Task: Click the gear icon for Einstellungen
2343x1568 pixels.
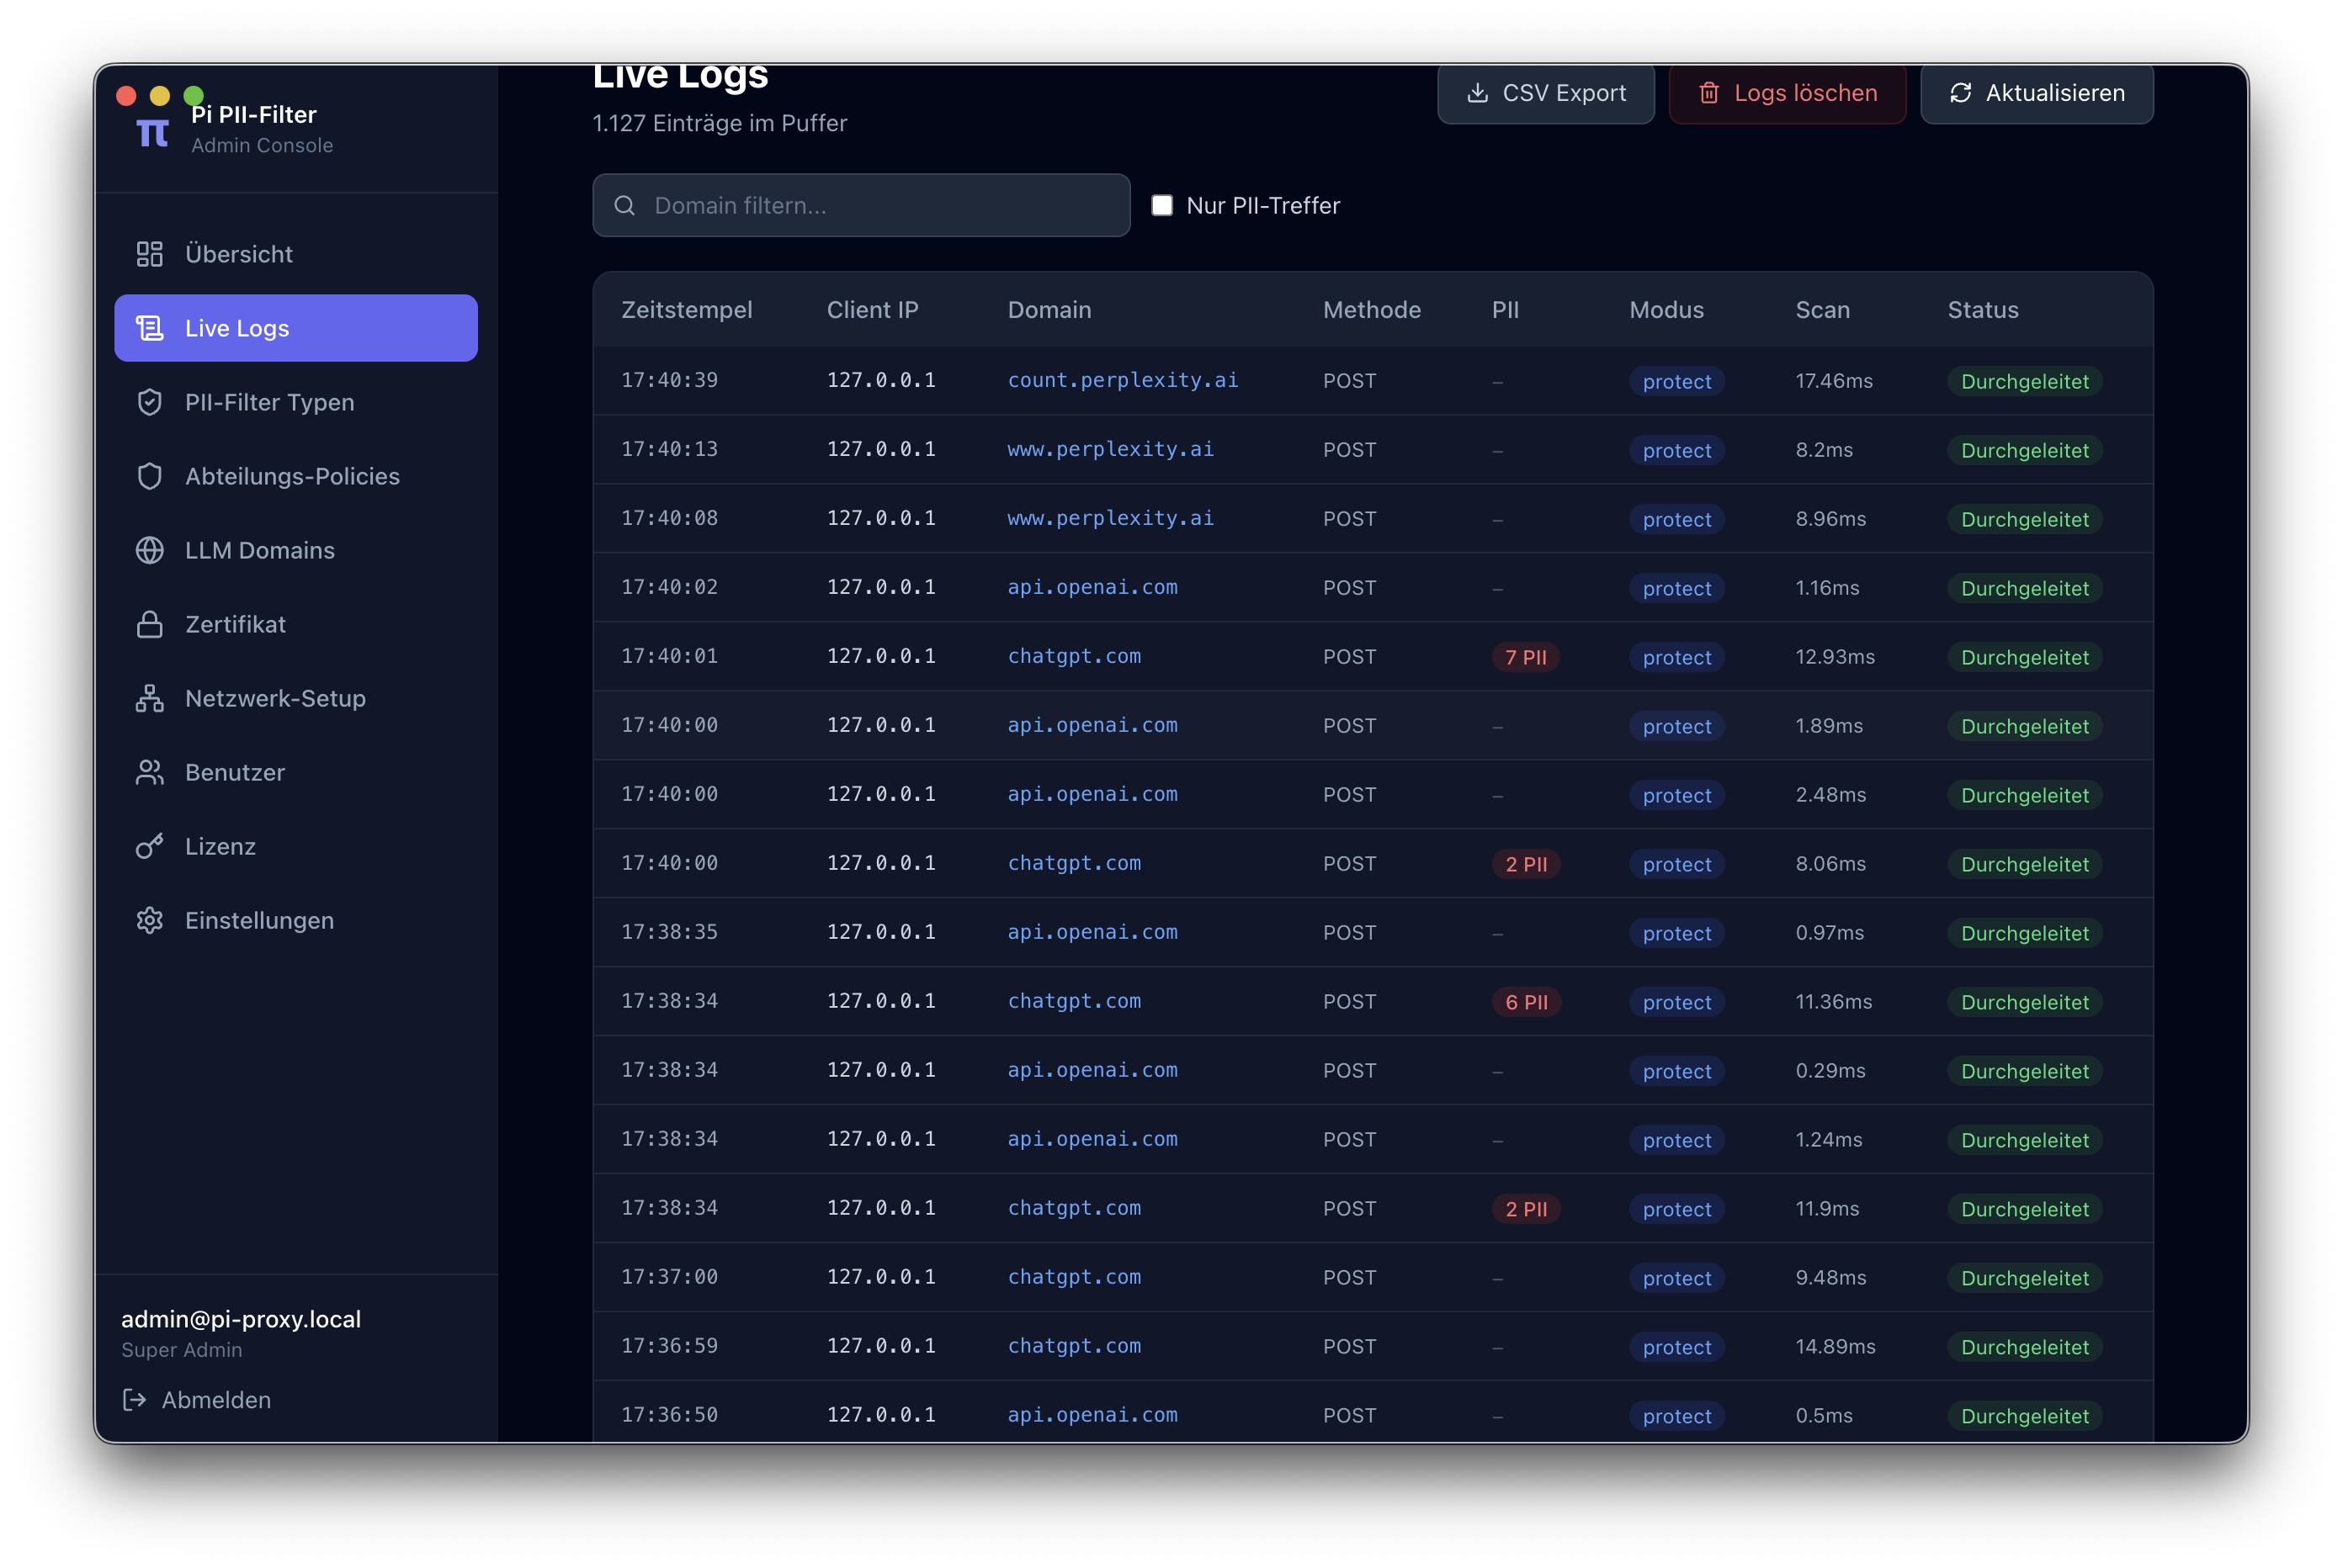Action: click(x=149, y=920)
